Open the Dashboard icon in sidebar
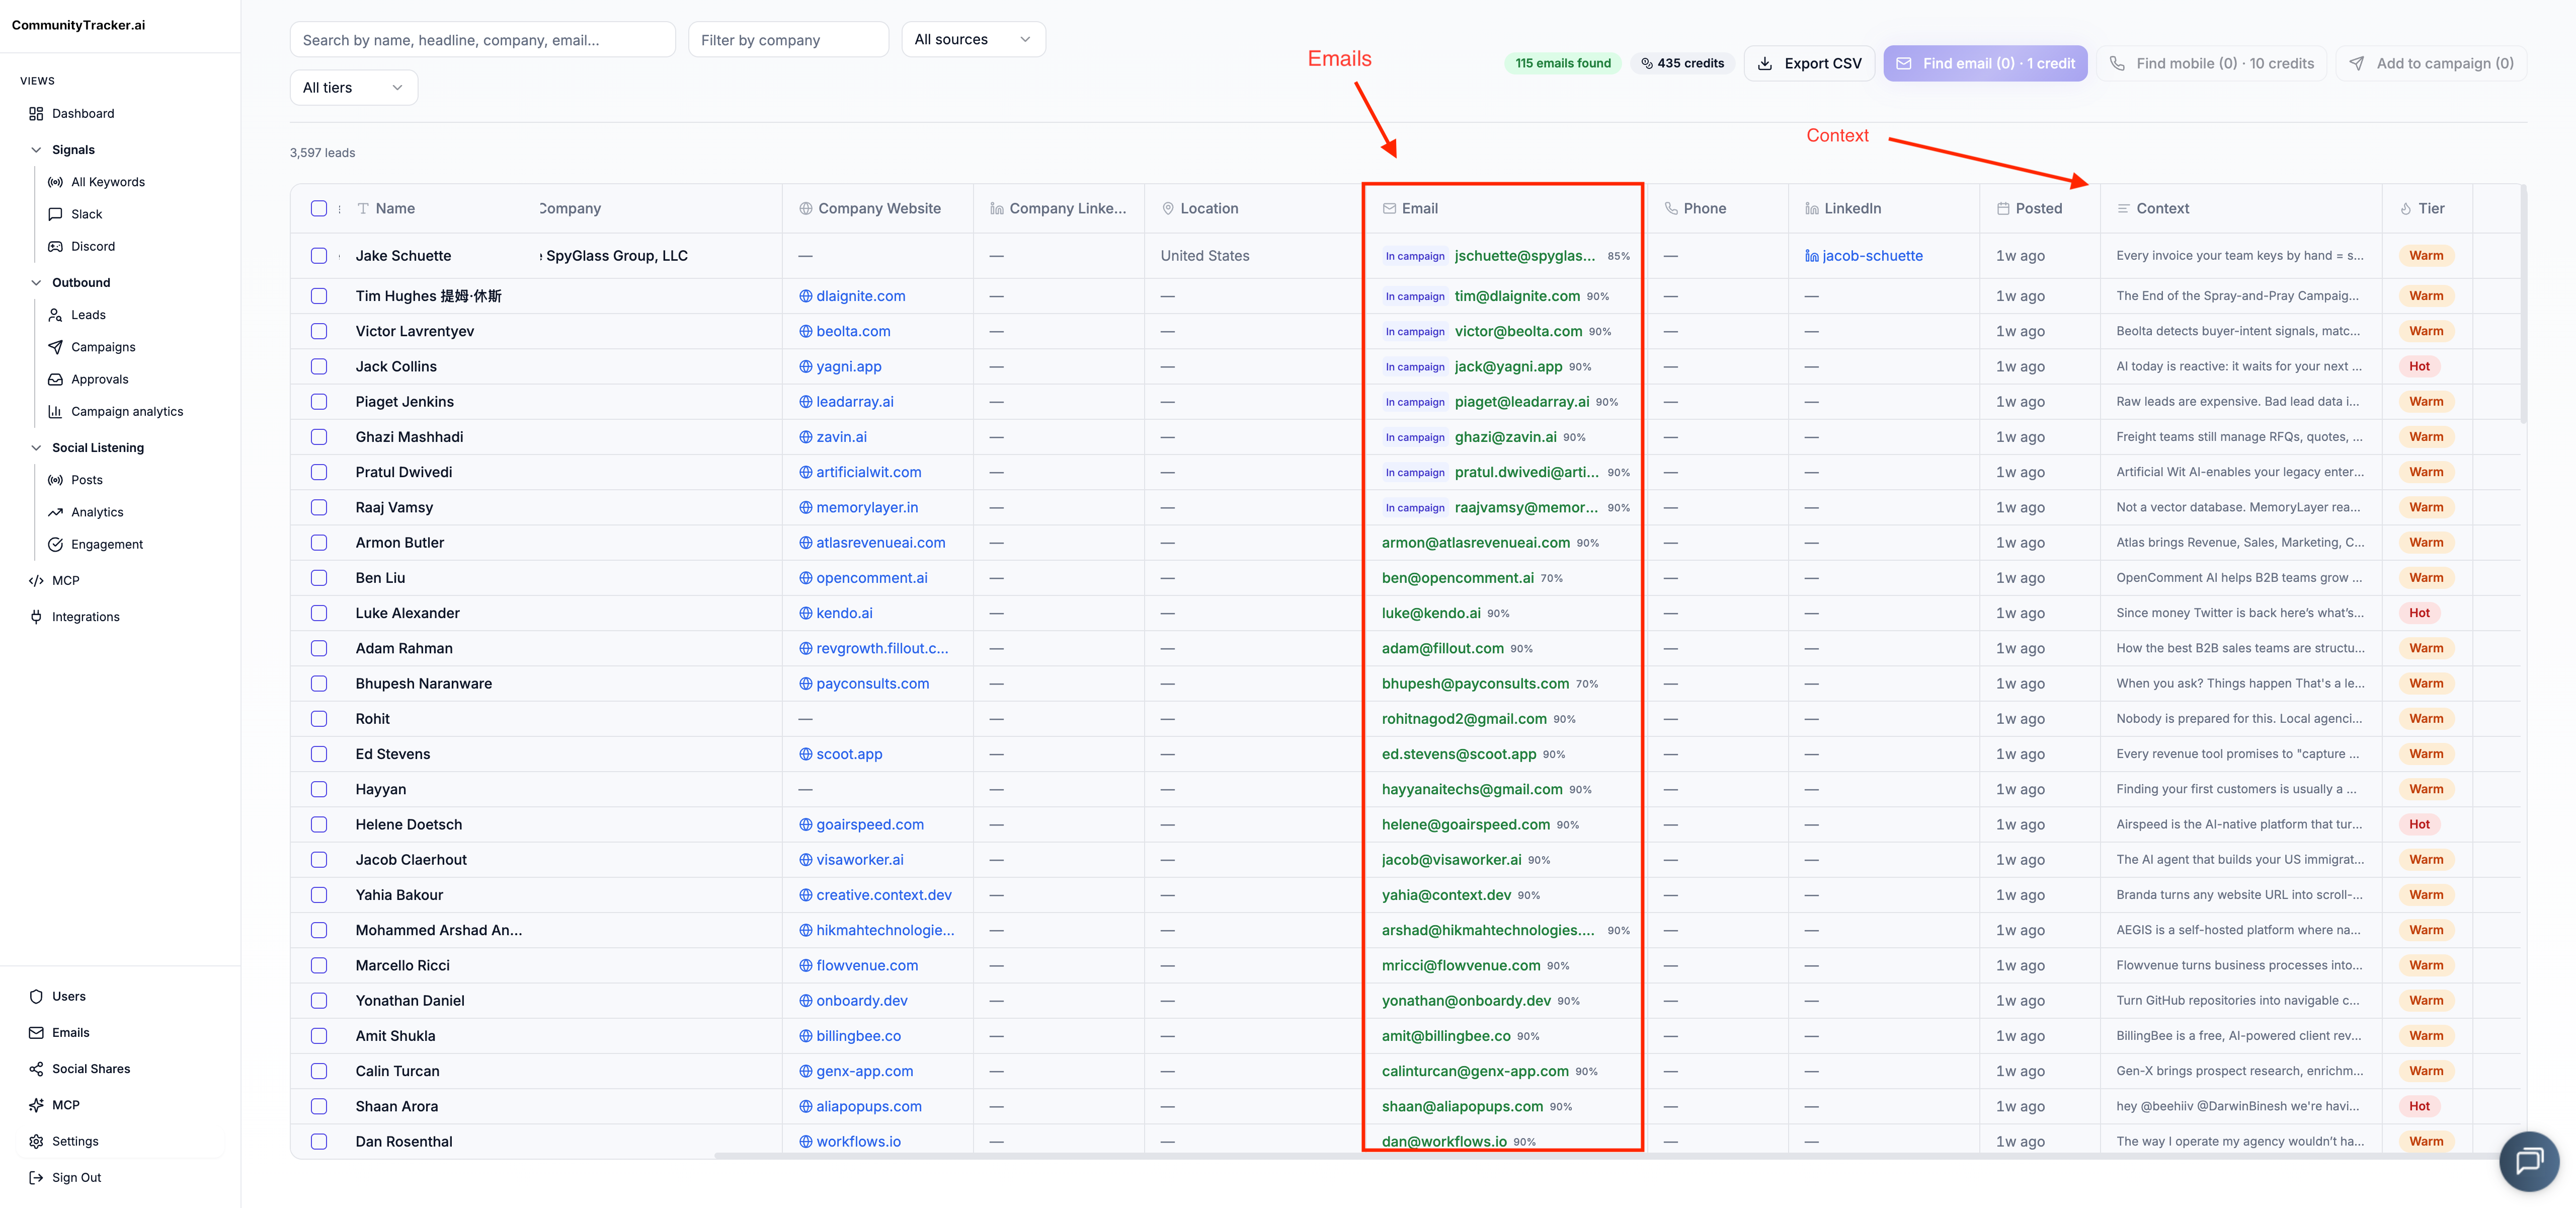Screen dimensions: 2576x1208 (x=36, y=114)
